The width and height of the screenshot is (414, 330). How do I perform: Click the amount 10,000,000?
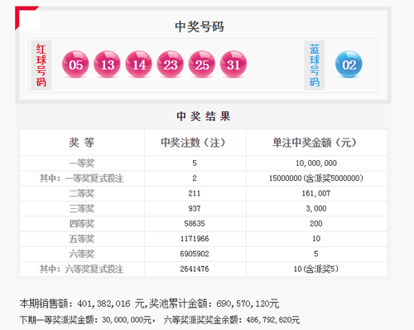pyautogui.click(x=316, y=163)
